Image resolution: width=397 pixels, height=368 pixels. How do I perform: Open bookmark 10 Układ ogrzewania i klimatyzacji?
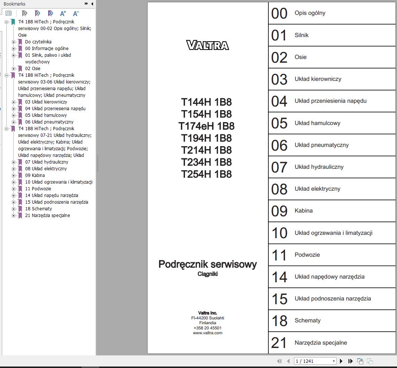click(x=59, y=182)
